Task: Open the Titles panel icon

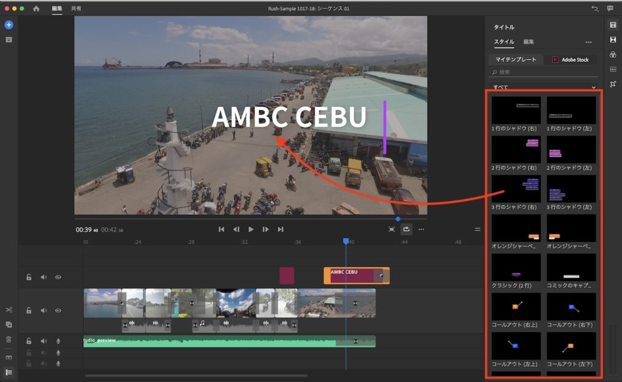Action: (613, 25)
